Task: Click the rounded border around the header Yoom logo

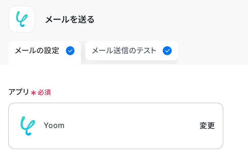Action: click(9, 19)
